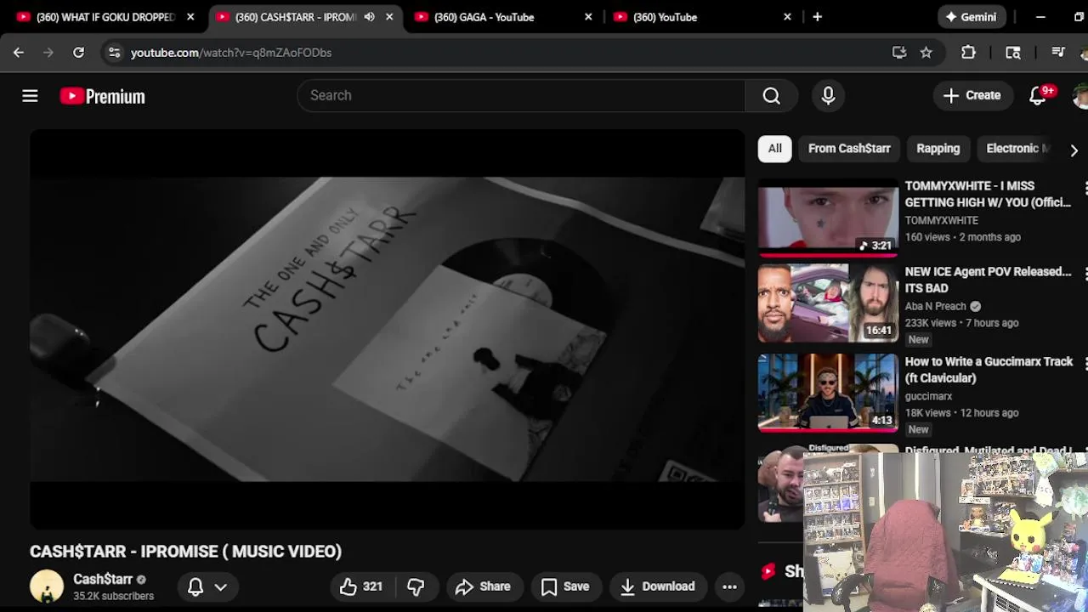Open the browser extensions puzzle icon

968,53
